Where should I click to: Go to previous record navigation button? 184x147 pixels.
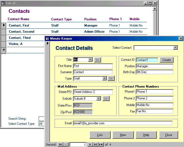click(x=66, y=145)
